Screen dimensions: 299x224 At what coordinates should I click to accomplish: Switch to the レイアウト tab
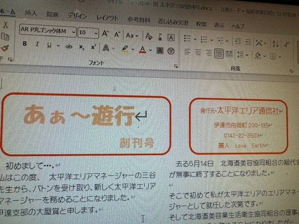coord(107,18)
